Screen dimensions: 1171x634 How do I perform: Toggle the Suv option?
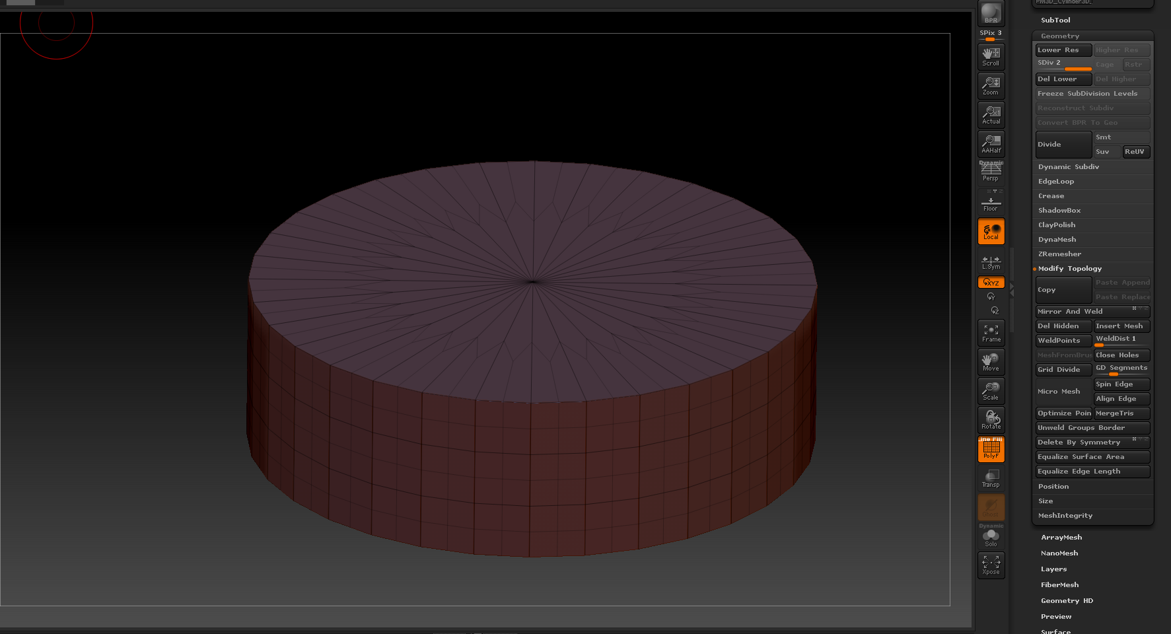click(1107, 152)
